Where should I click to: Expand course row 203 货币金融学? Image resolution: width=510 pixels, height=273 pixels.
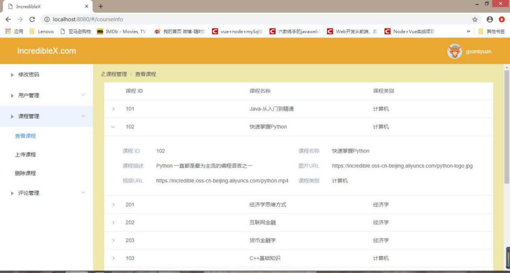(113, 241)
